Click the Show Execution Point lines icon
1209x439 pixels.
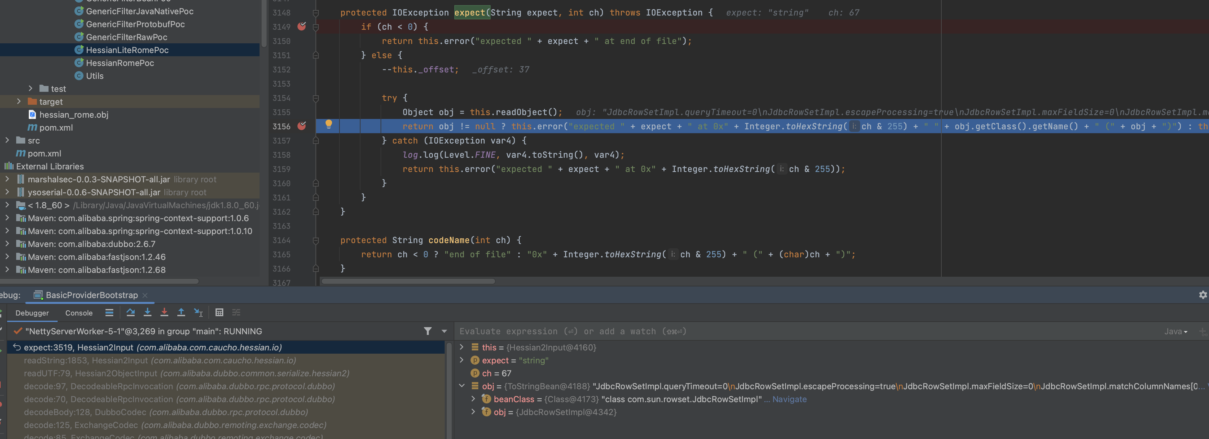(x=109, y=312)
